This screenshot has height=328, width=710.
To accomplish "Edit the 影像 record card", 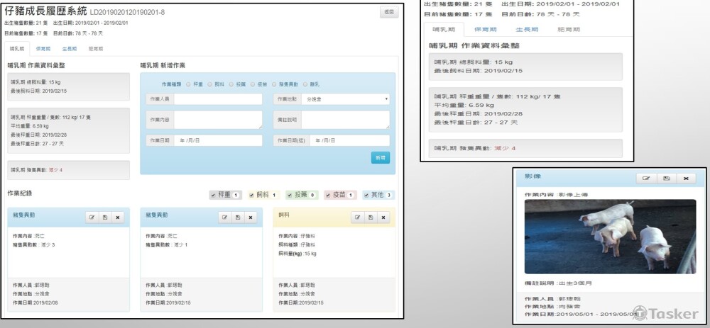I will click(646, 179).
